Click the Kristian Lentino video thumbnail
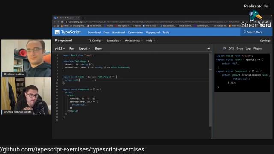Image resolution: width=274 pixels, height=154 pixels. click(26, 58)
